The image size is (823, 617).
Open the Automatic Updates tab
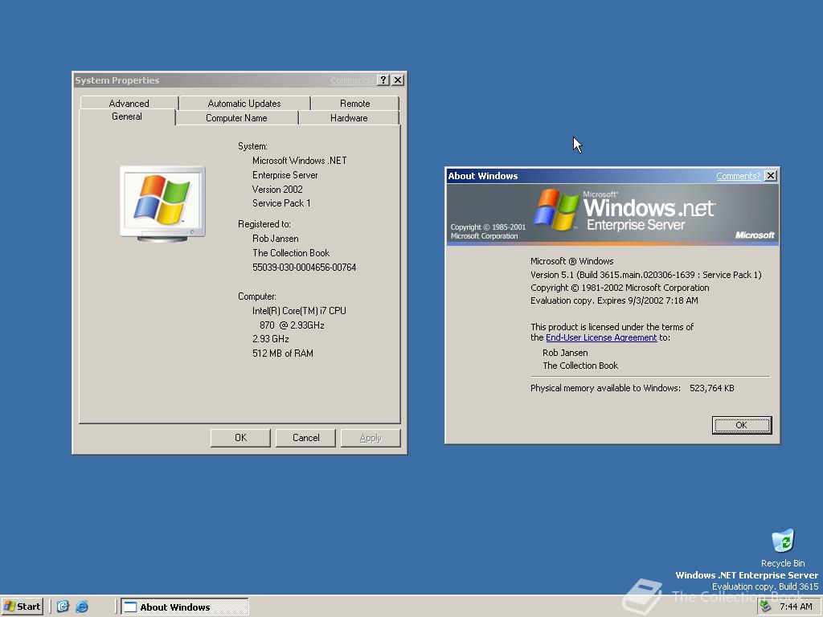coord(244,103)
